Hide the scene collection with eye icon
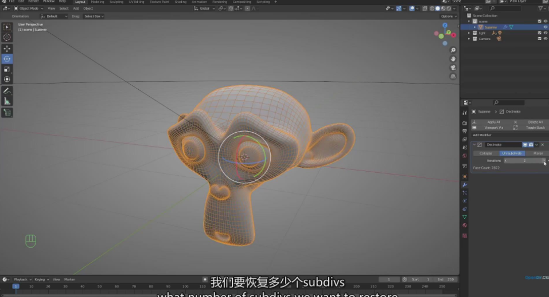Screen dimensions: 549x297 tap(545, 21)
